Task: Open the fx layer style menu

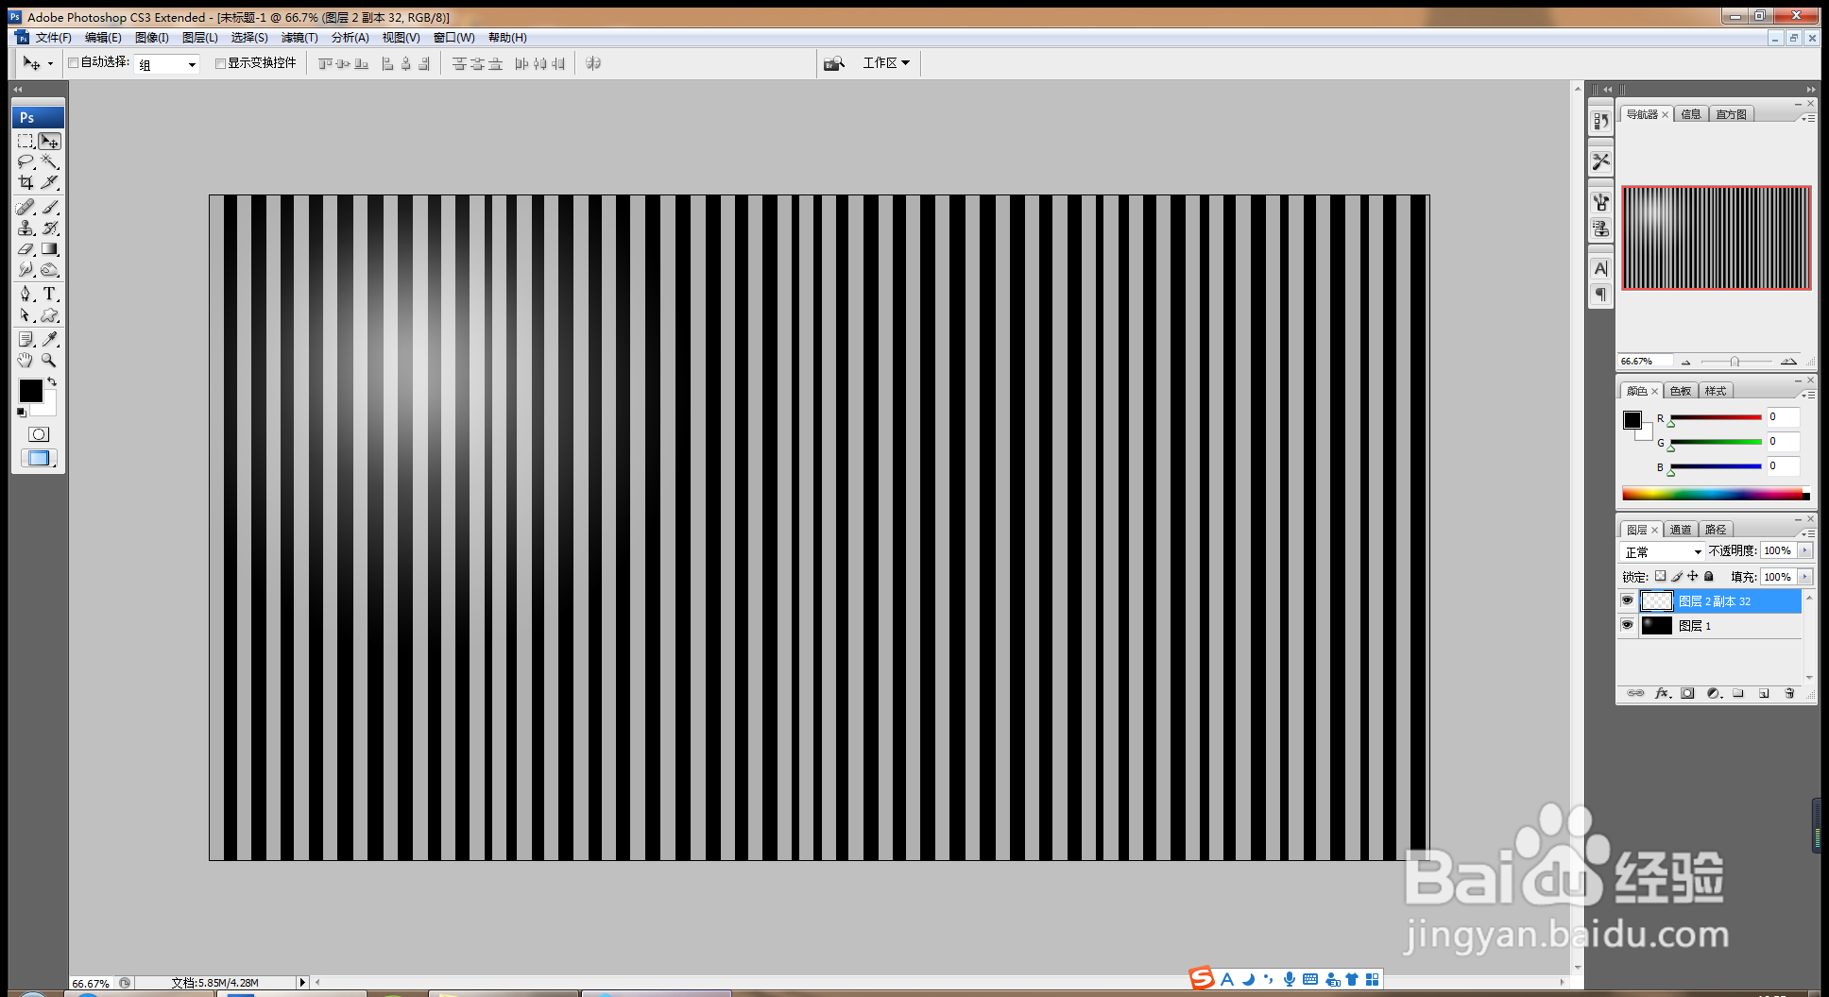Action: 1663,693
